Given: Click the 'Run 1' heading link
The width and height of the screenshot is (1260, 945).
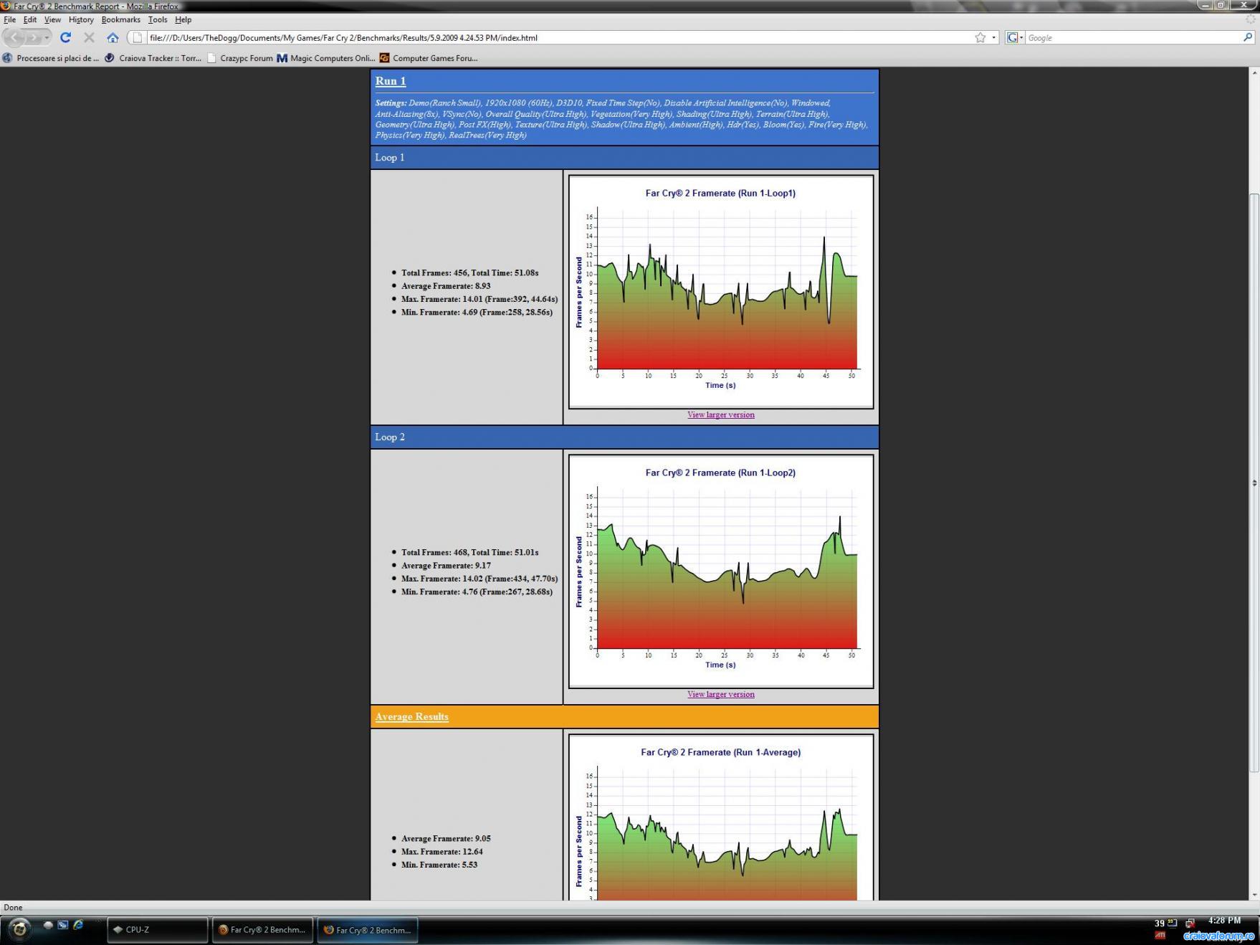Looking at the screenshot, I should tap(391, 81).
